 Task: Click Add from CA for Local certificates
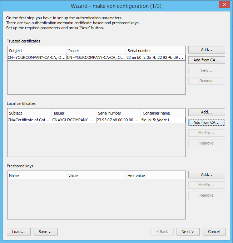click(x=207, y=123)
